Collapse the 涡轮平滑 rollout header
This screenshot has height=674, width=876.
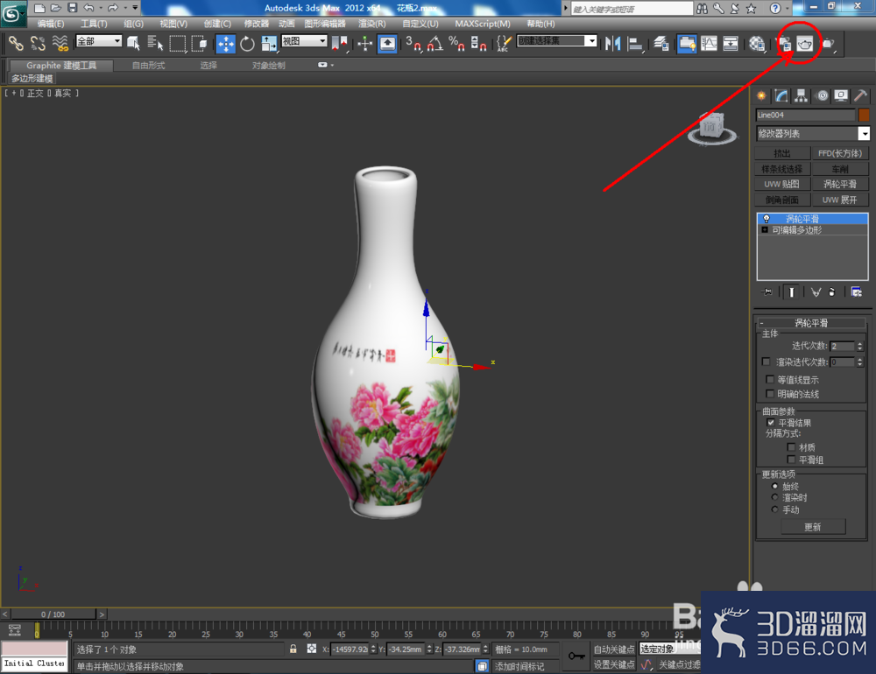[811, 323]
